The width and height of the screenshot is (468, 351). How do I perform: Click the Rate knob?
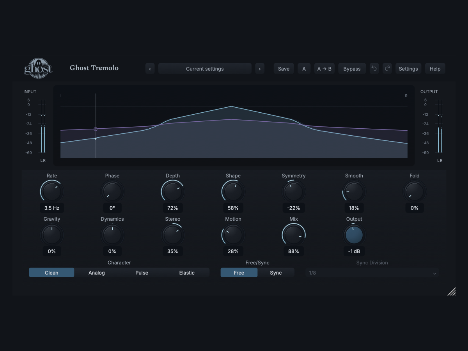tap(52, 191)
